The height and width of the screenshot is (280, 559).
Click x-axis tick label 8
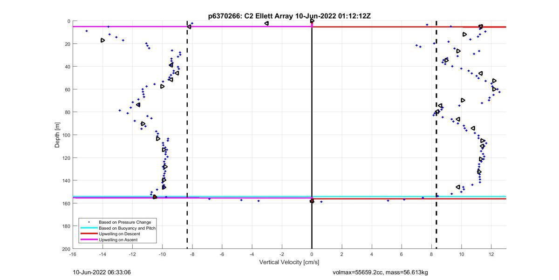click(431, 254)
